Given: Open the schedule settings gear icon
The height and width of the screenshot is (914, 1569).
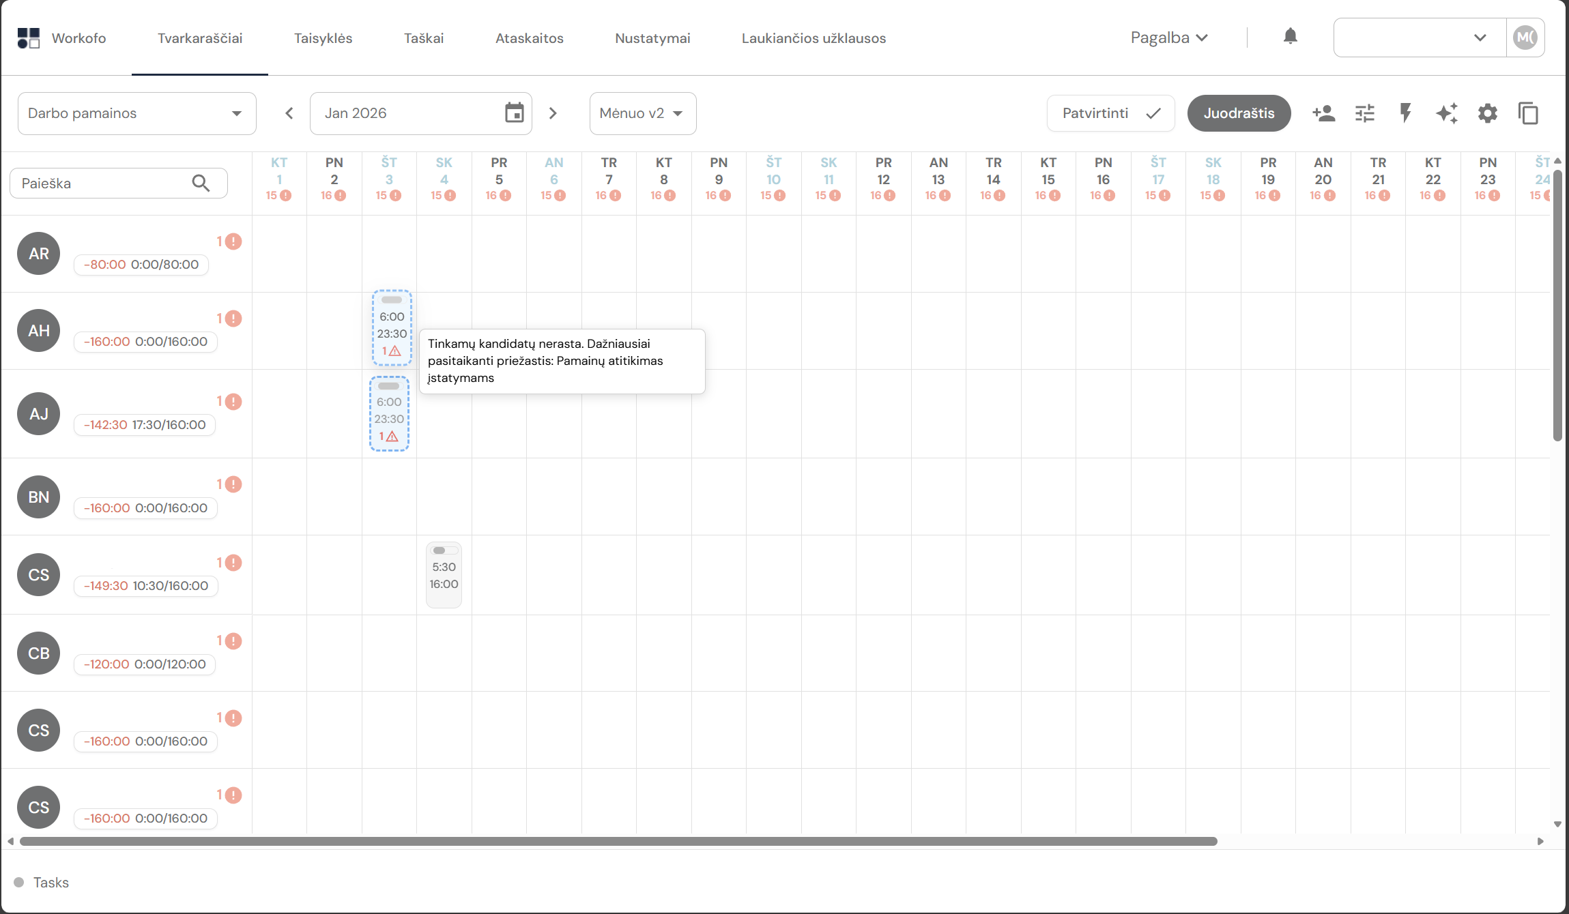Looking at the screenshot, I should click(x=1487, y=113).
